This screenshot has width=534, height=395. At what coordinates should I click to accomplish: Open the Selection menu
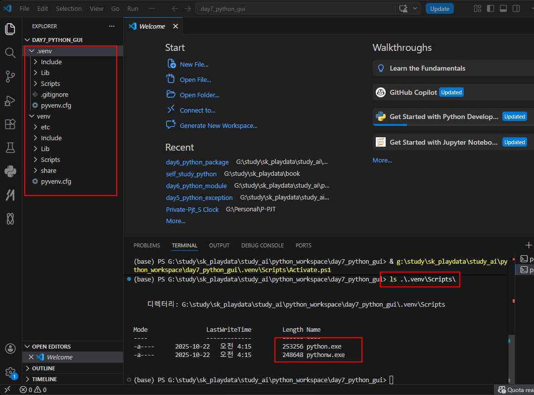point(69,8)
